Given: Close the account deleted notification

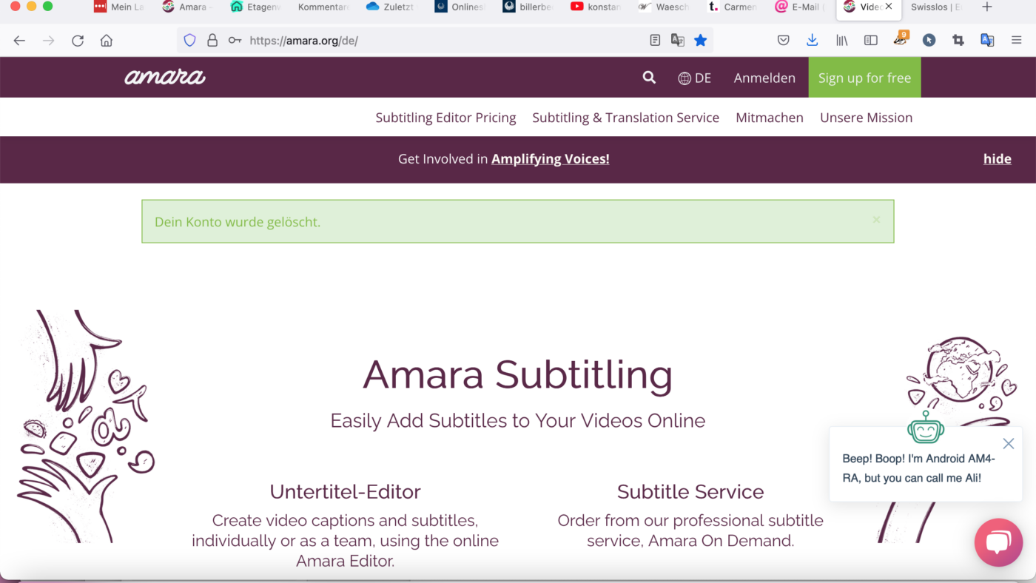Looking at the screenshot, I should [x=876, y=220].
